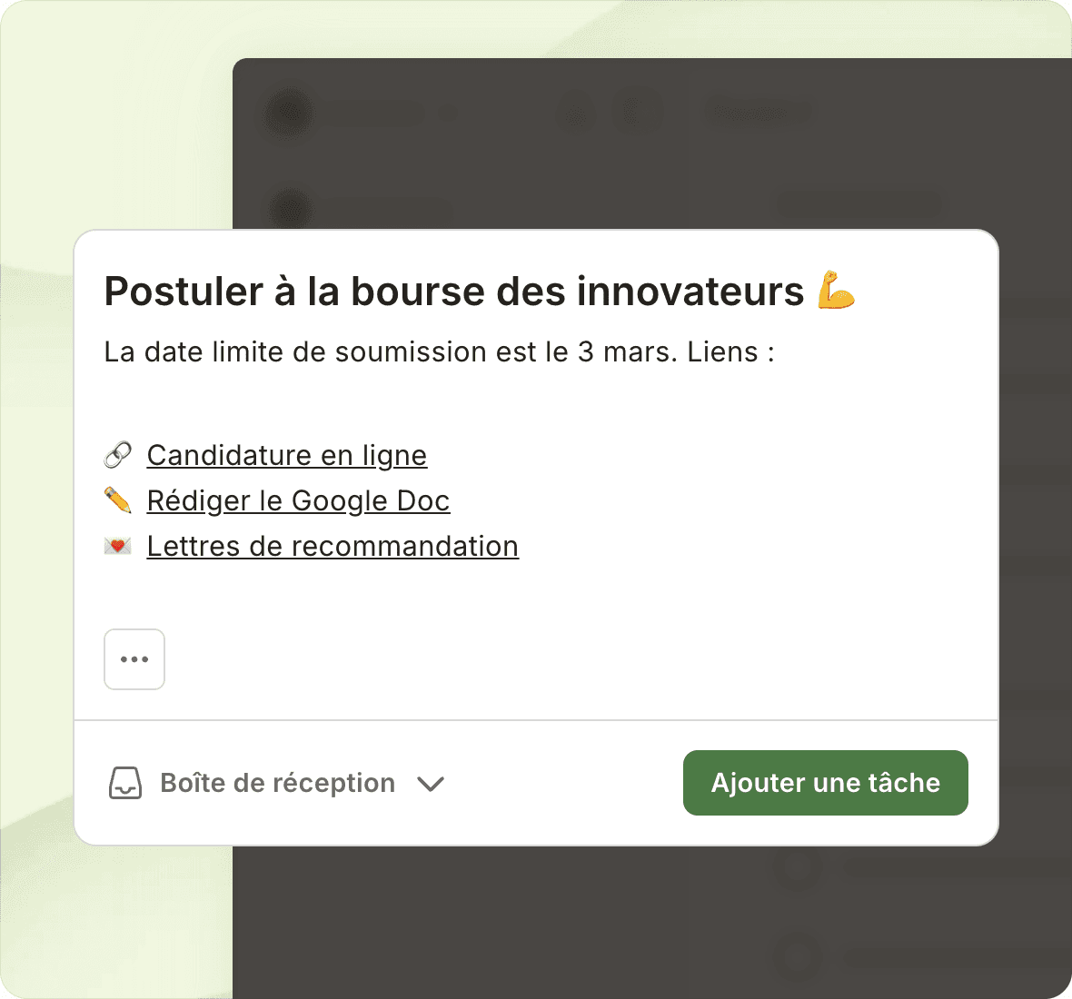Check the lowest blurred task circle
The image size is (1072, 999).
(797, 957)
